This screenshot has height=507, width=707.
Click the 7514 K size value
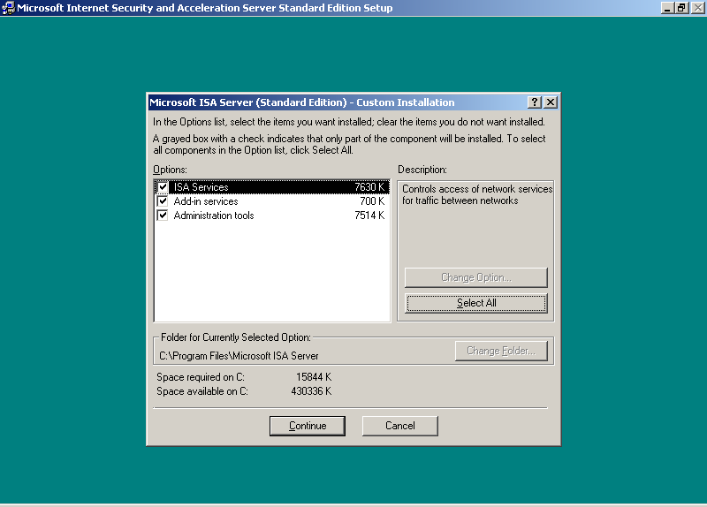click(369, 216)
